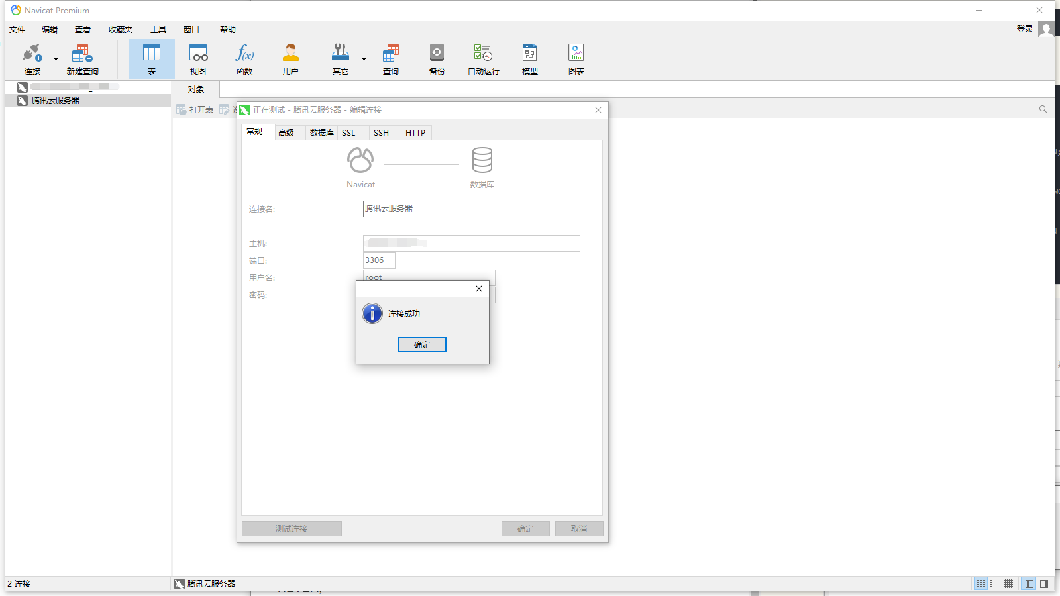Click the green dolphin icon in dialog title bar

[244, 110]
